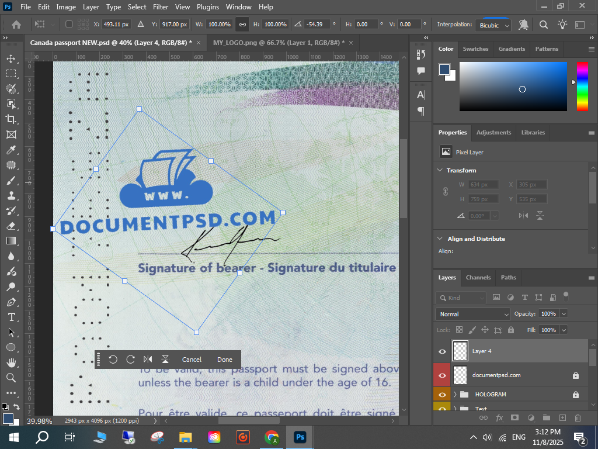Click Cancel in the transform bar

tap(192, 360)
